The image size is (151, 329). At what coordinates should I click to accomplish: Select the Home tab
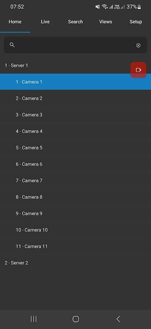click(15, 22)
